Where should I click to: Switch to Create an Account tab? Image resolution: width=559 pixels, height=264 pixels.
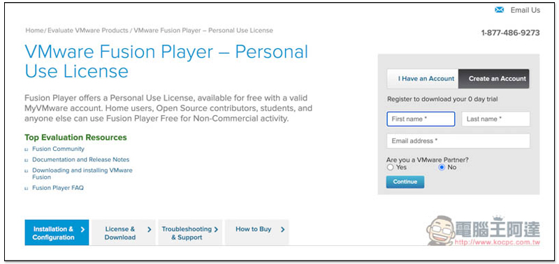tap(494, 79)
